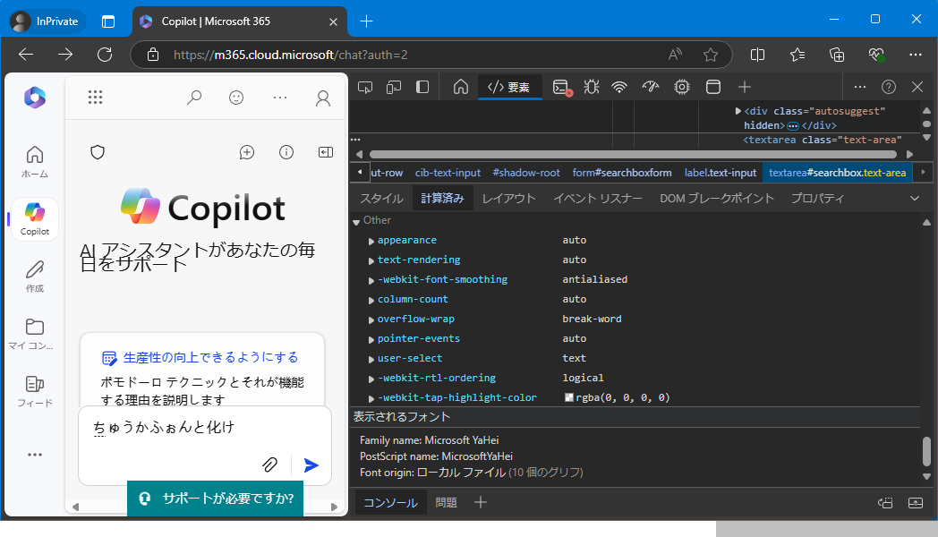
Task: Open 作成 in the left sidebar
Action: [35, 277]
